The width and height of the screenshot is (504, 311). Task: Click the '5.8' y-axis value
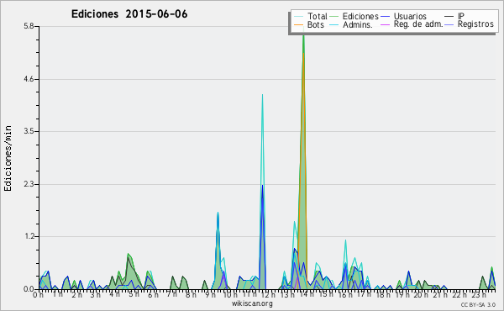[x=29, y=26]
